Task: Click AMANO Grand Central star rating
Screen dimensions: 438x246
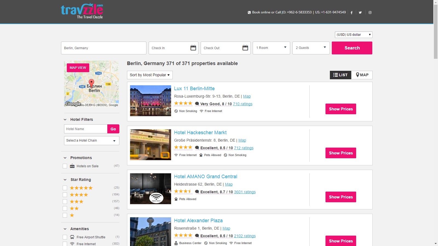Action: (x=183, y=191)
